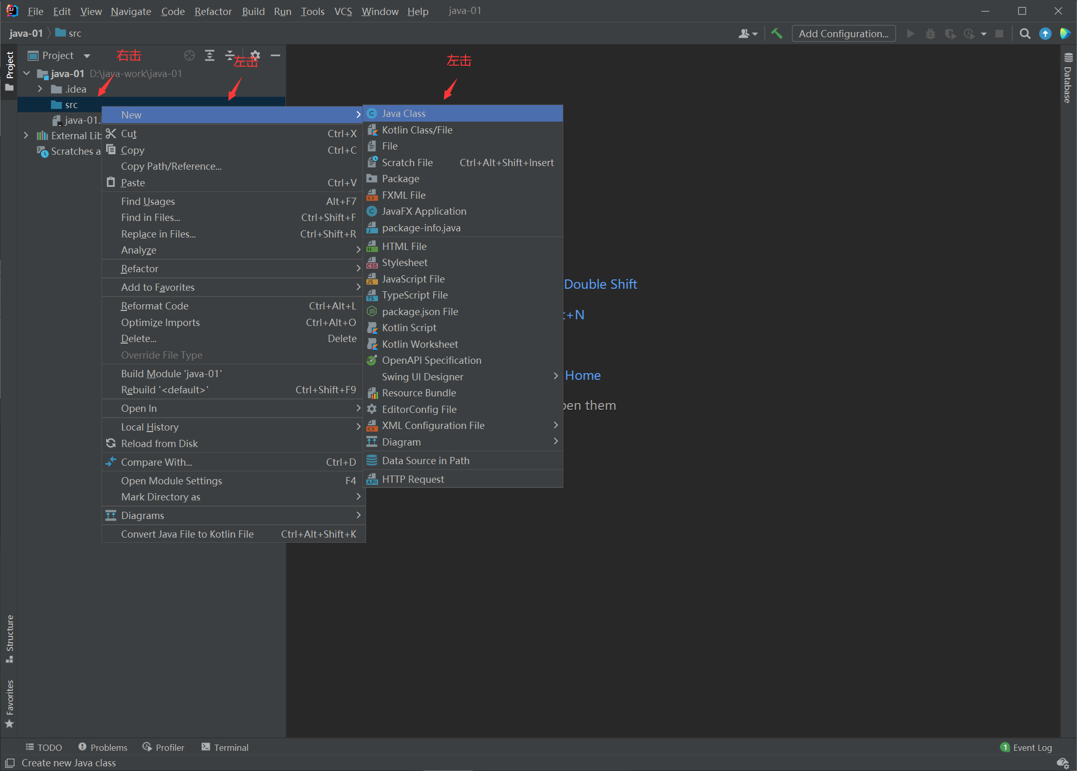Choose HTTP Request in New submenu
The image size is (1077, 771).
click(x=462, y=479)
